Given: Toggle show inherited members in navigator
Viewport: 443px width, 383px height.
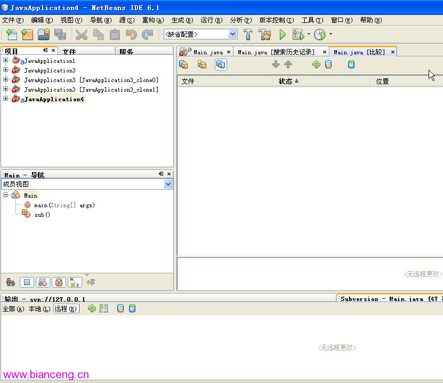Looking at the screenshot, I should click(11, 282).
